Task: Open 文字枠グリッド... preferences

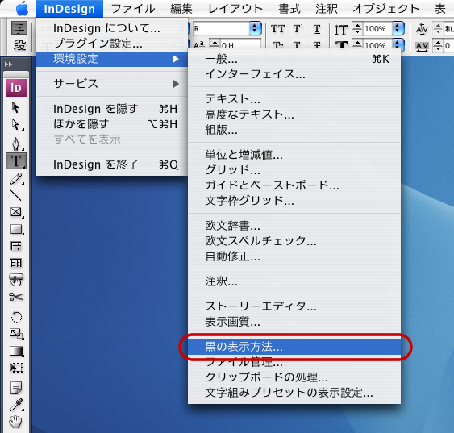Action: [x=294, y=201]
